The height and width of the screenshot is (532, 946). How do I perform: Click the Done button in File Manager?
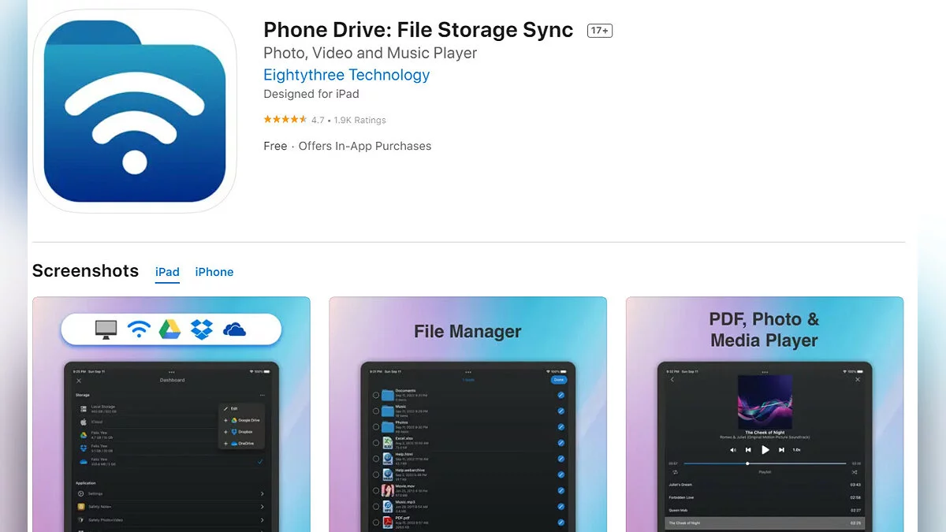(x=559, y=380)
